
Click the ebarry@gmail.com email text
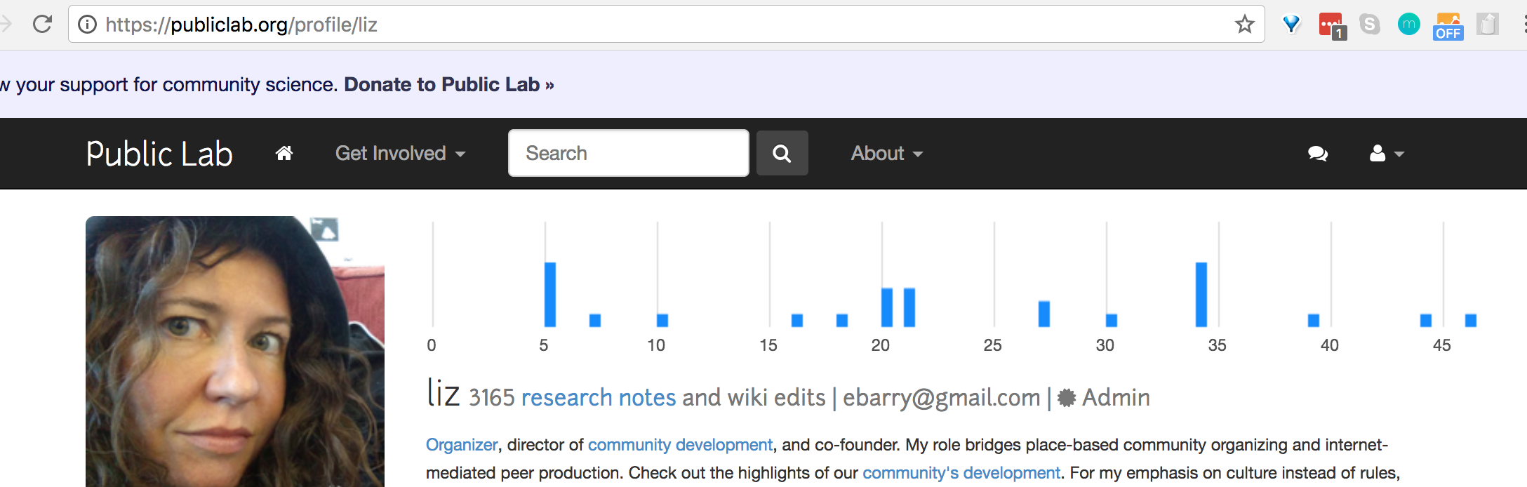click(x=942, y=398)
